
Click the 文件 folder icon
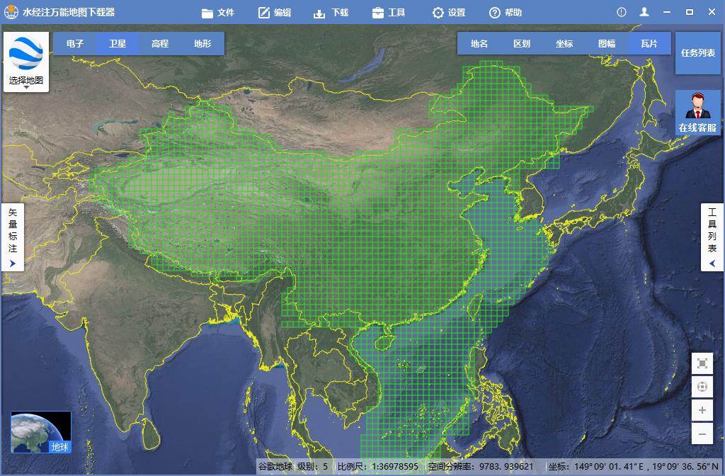pyautogui.click(x=207, y=12)
